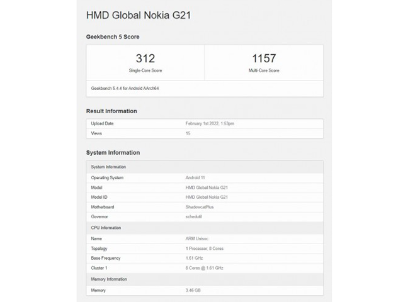Select the Base Frequency value 1.61 GHz
403x302 pixels.
[x=194, y=259]
